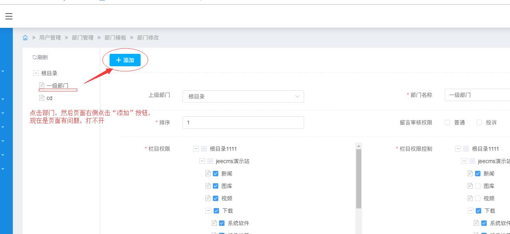Open 用户管理 in the breadcrumb

coord(50,38)
